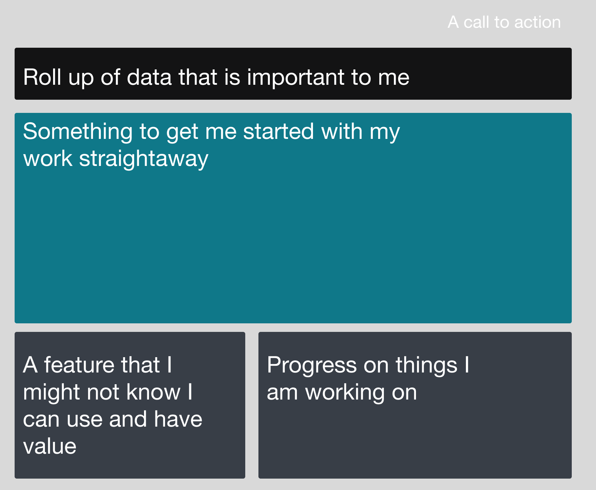Click the 'Roll up of data that is important' text
The image size is (596, 490).
tap(184, 77)
